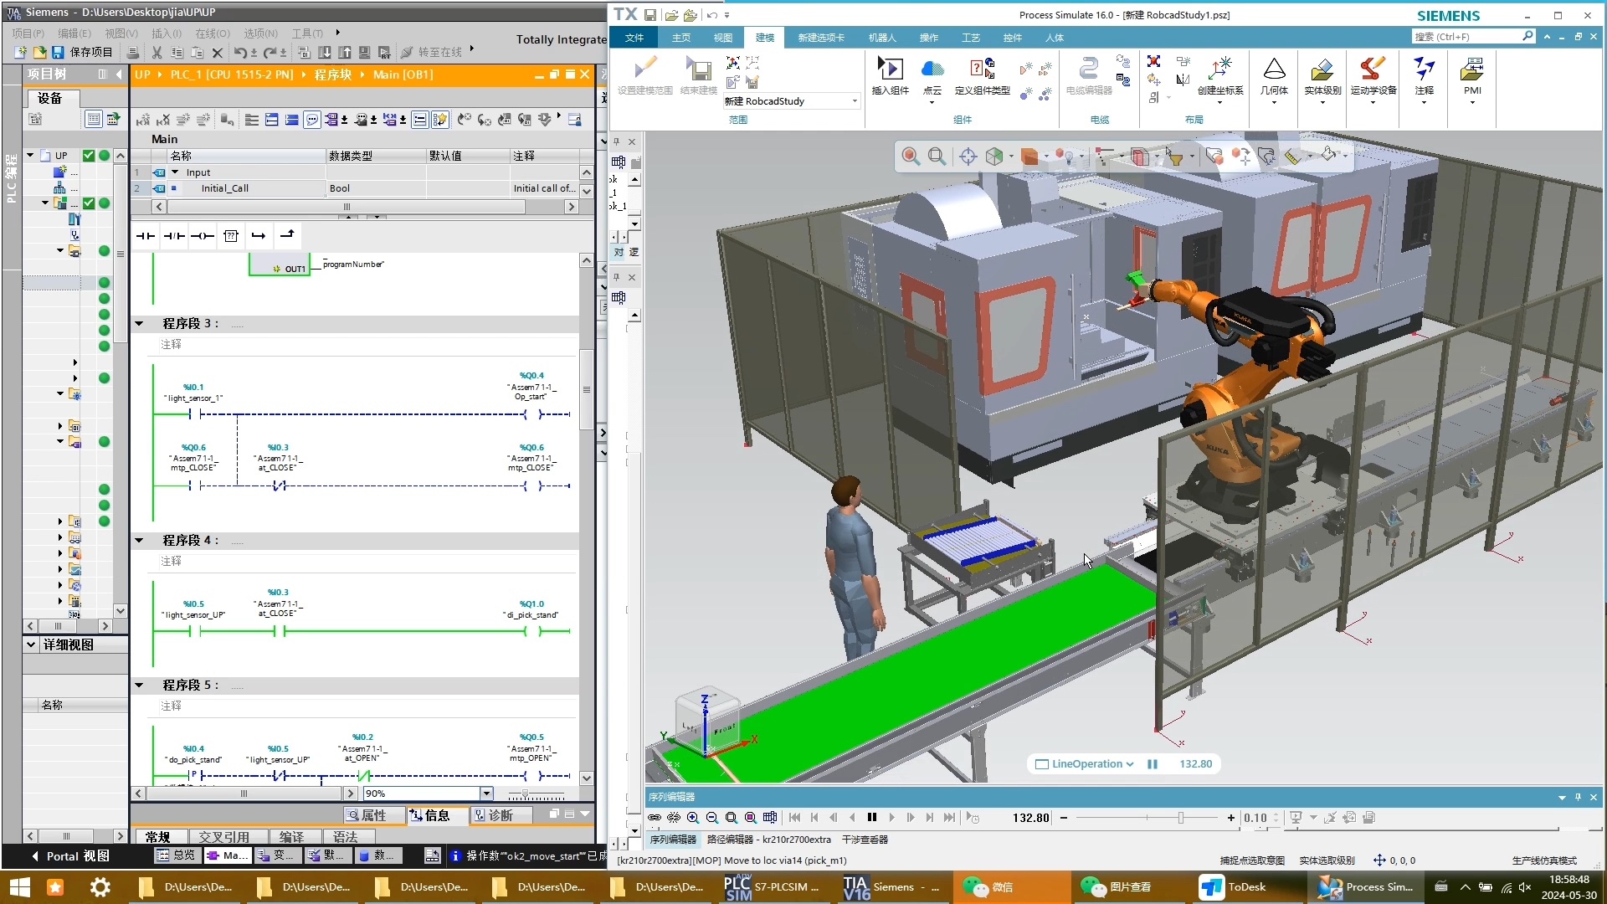Viewport: 1607px width, 904px height.
Task: Jump to end of sequence
Action: tap(949, 818)
